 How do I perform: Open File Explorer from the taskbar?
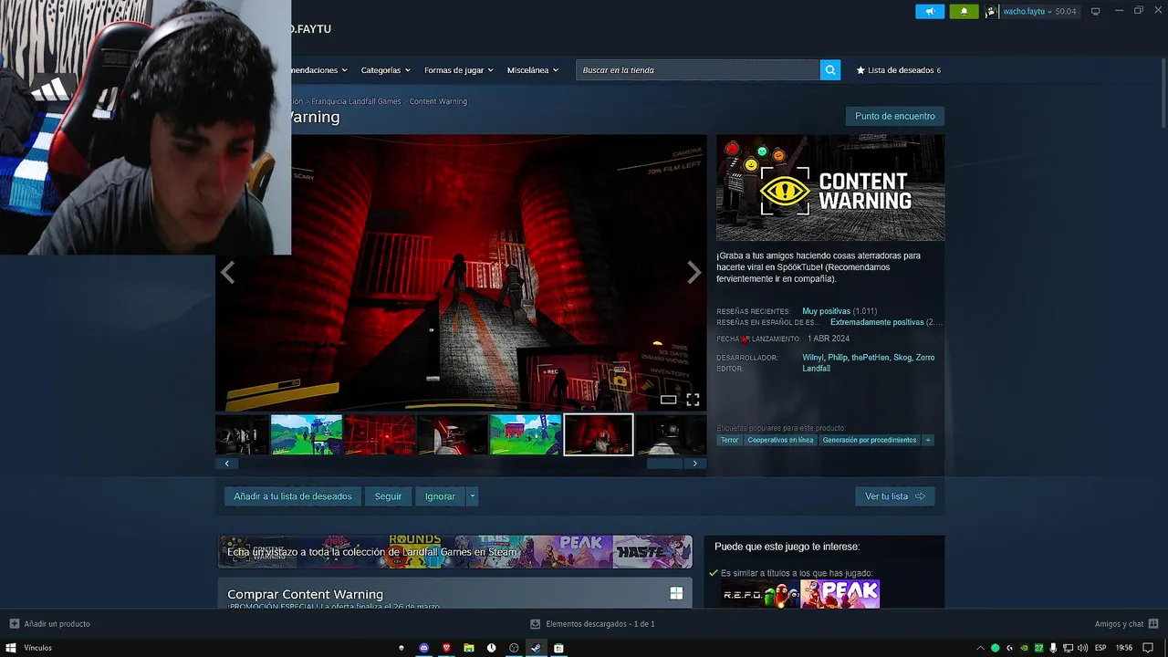point(469,648)
